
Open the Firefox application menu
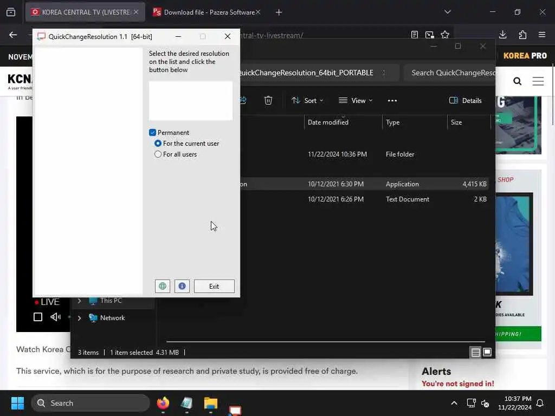coord(542,35)
